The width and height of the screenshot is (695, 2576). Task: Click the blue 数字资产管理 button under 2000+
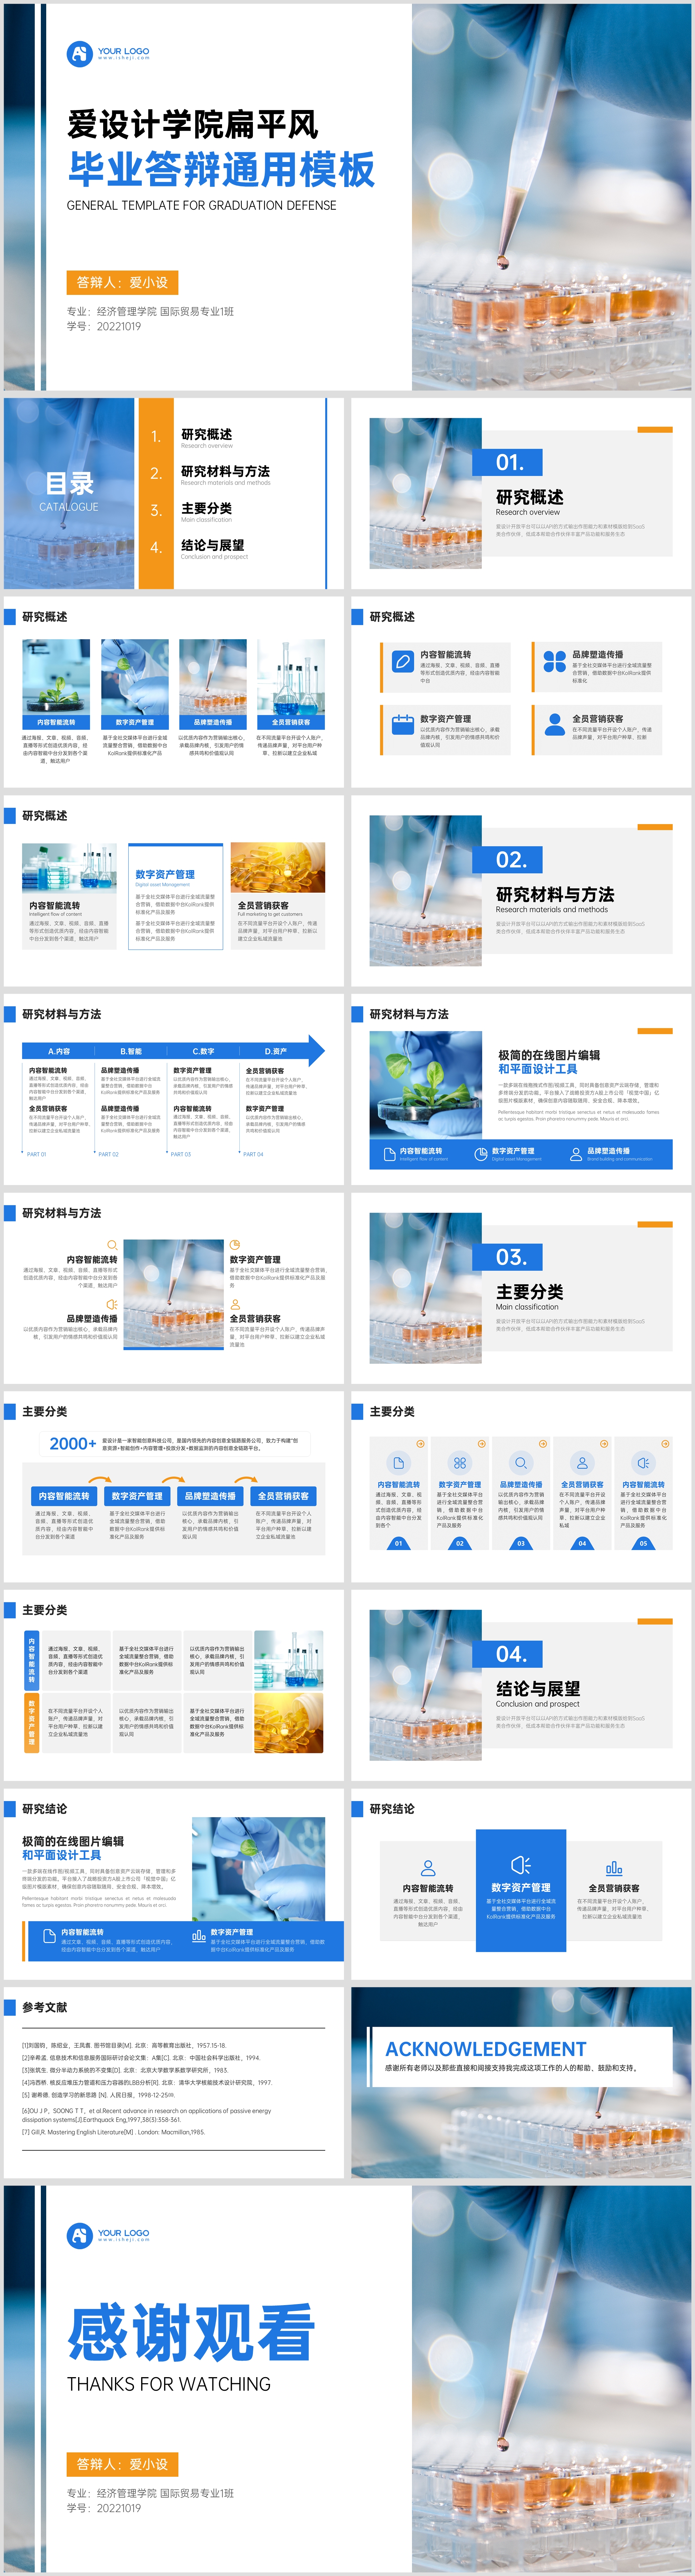pos(137,1496)
